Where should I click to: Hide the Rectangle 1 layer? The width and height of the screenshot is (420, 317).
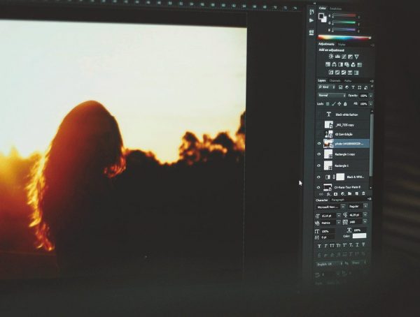pyautogui.click(x=320, y=165)
